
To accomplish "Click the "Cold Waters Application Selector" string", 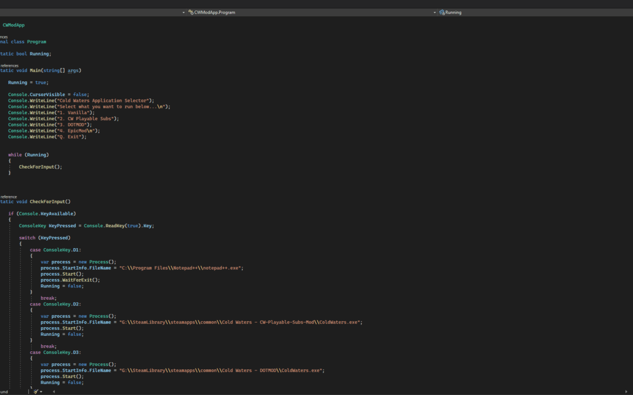I will (103, 101).
